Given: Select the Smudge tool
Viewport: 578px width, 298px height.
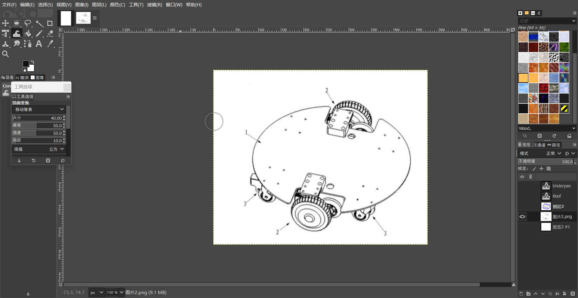Looking at the screenshot, I should click(17, 44).
